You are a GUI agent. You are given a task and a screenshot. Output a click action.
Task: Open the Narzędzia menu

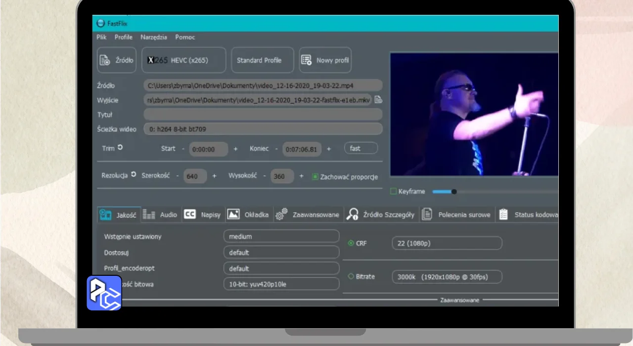click(x=154, y=37)
